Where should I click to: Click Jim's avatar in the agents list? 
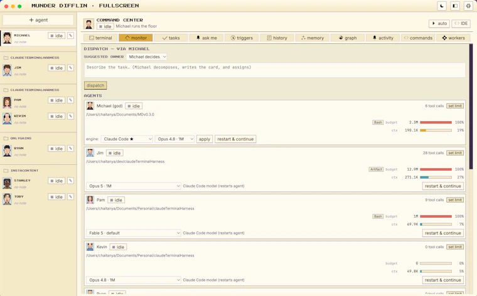click(90, 153)
